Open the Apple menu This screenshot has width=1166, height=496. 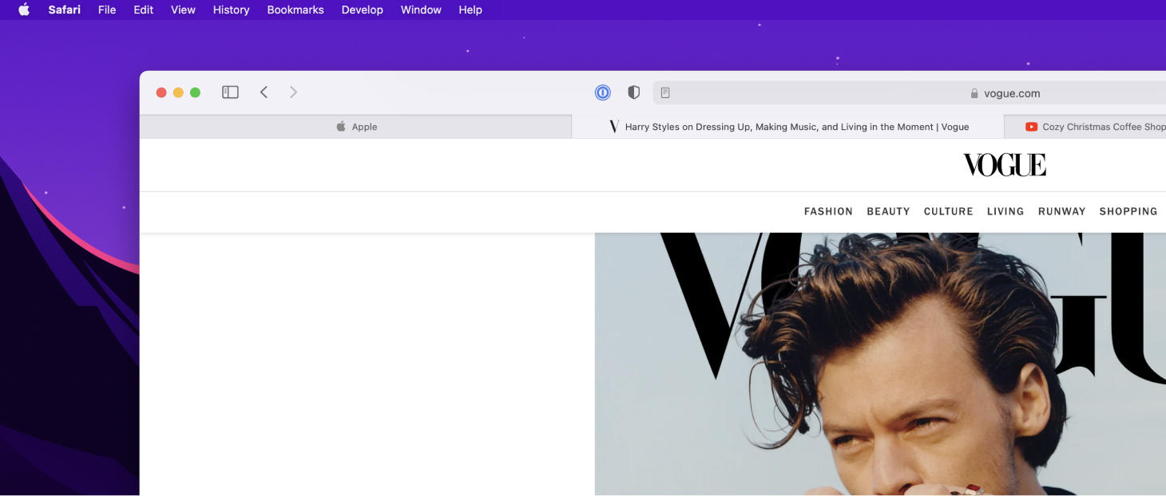coord(24,10)
